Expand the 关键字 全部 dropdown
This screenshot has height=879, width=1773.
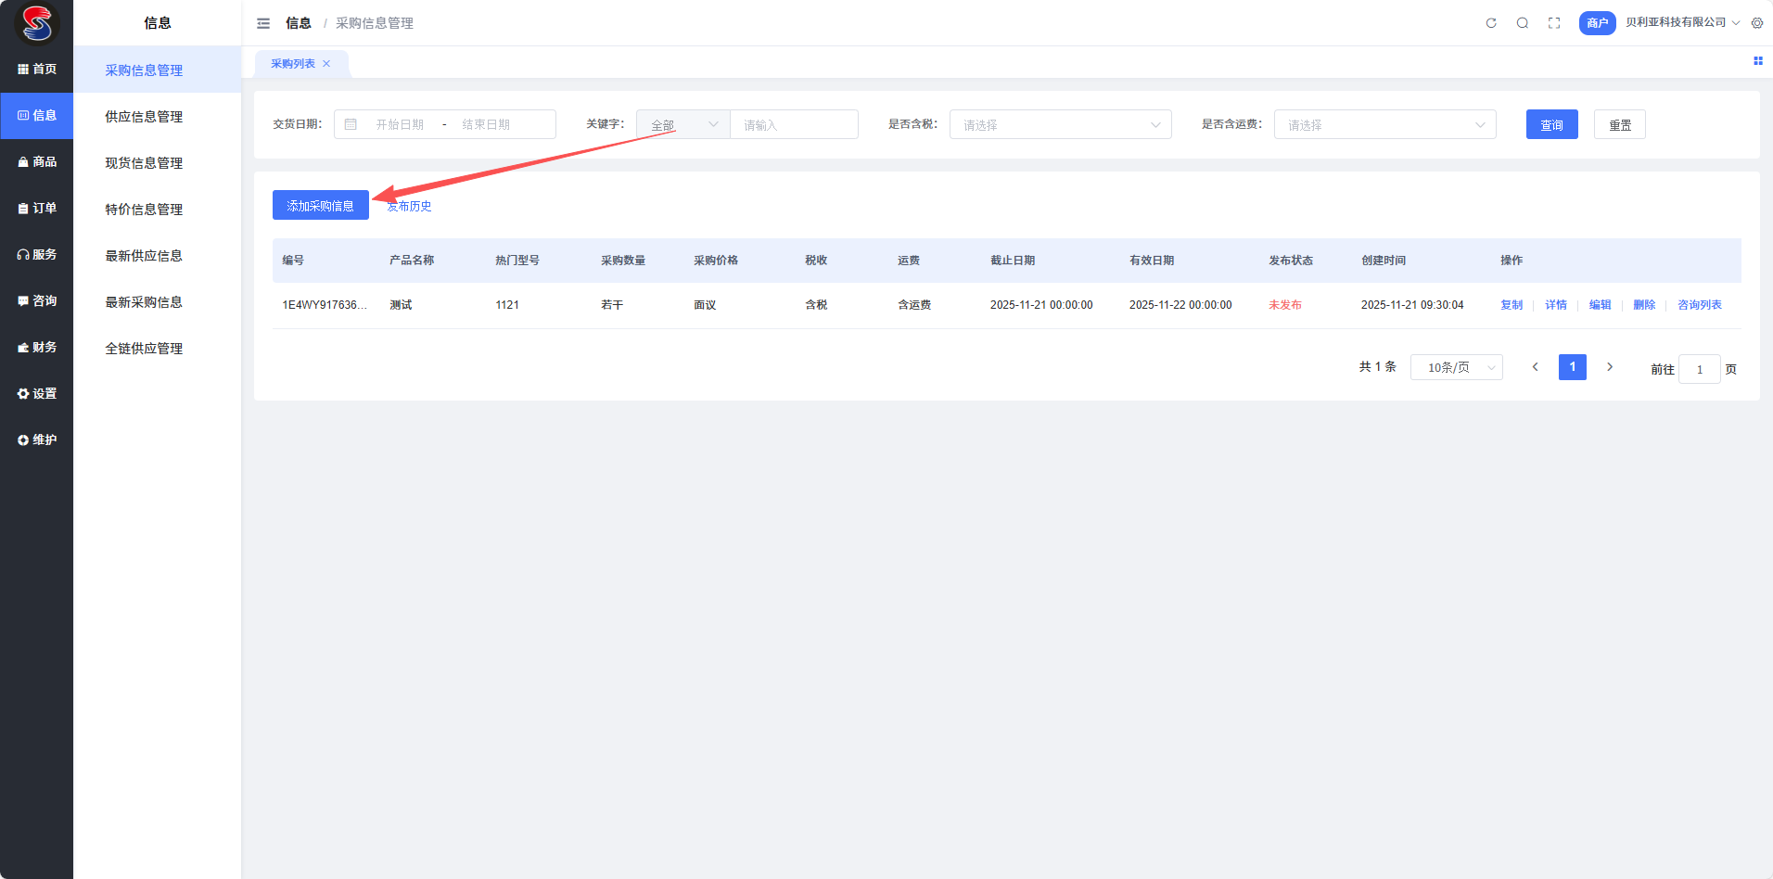(683, 124)
